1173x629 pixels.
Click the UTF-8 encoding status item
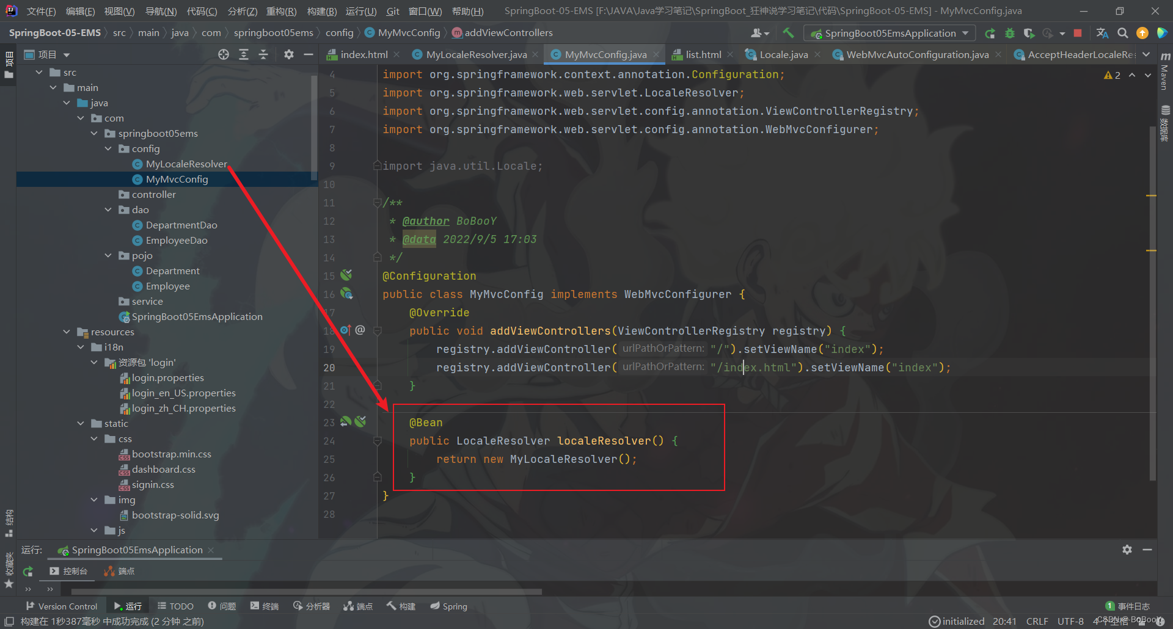click(x=1070, y=621)
